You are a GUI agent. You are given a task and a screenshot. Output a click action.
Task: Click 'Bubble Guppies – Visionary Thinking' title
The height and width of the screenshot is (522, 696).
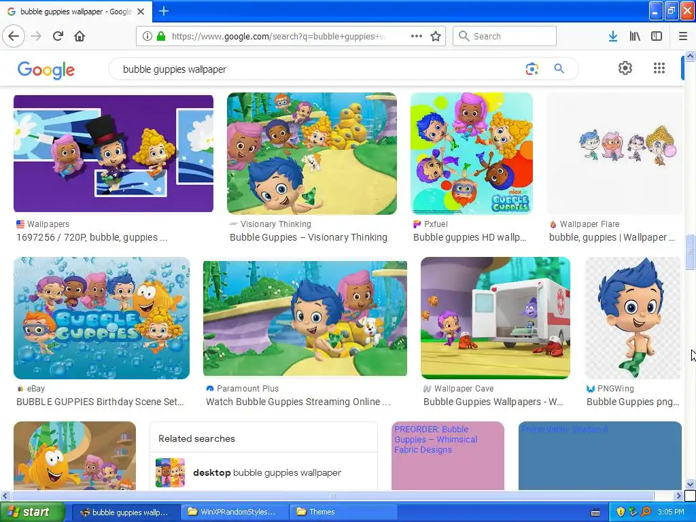pyautogui.click(x=309, y=237)
